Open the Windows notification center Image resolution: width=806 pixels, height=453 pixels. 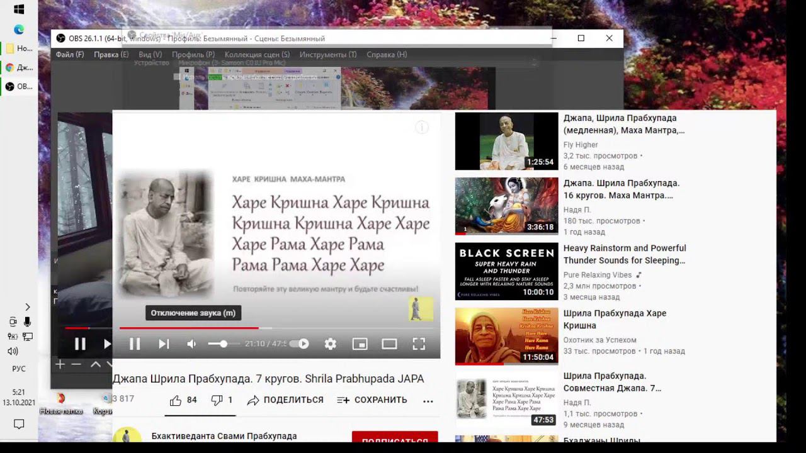click(x=19, y=424)
